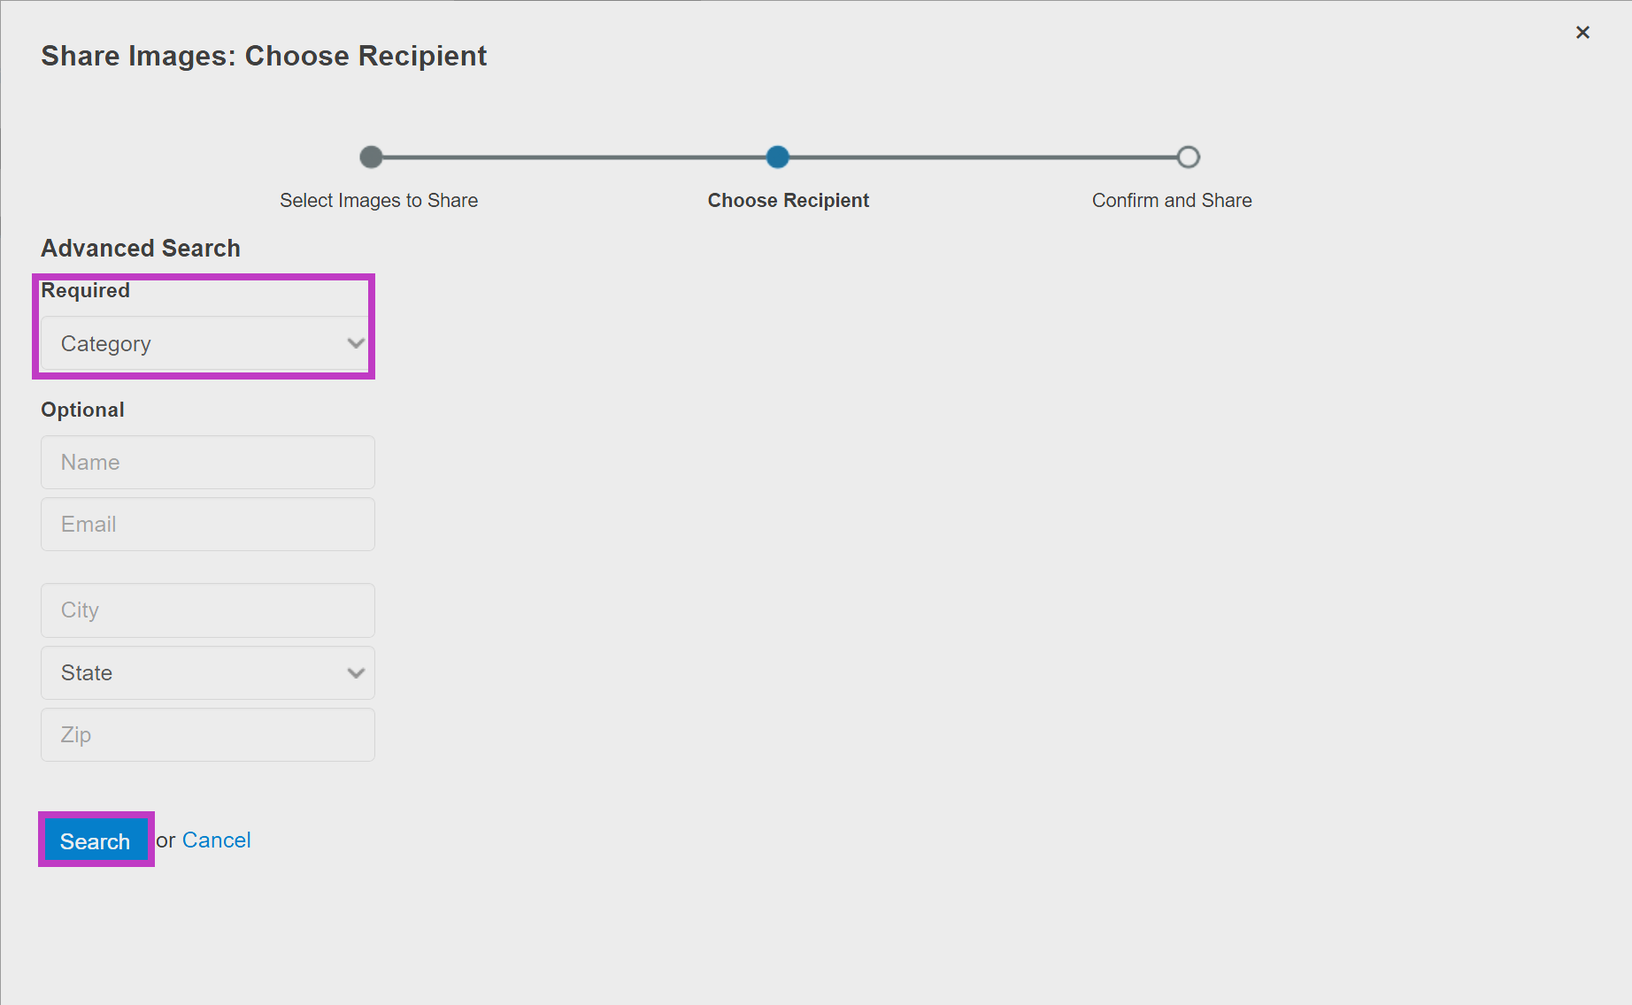Jump to Confirm and Share step label

(x=1172, y=201)
